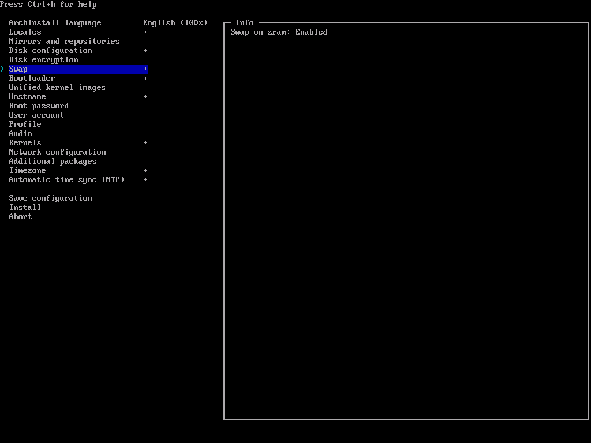Click the plus marker beside Bootloader

click(145, 78)
